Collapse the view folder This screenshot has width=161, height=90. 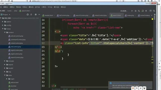pyautogui.click(x=5, y=75)
